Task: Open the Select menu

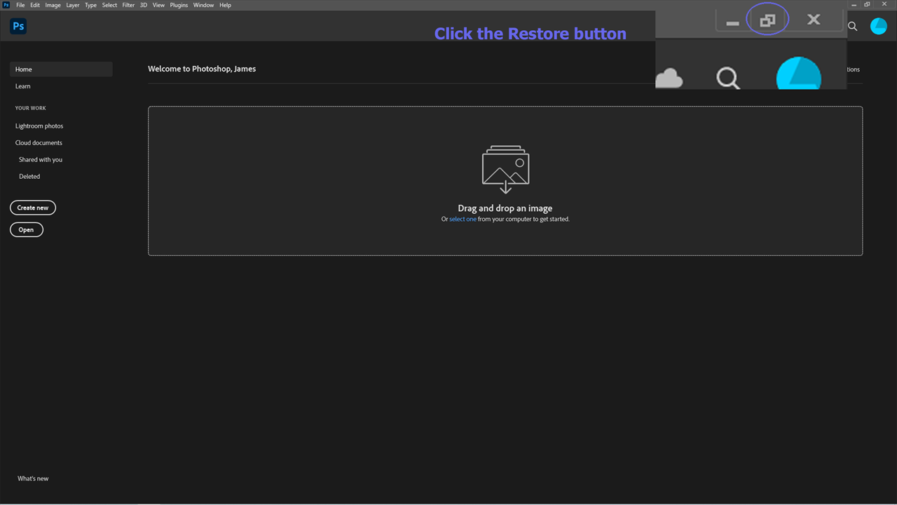Action: pyautogui.click(x=110, y=5)
